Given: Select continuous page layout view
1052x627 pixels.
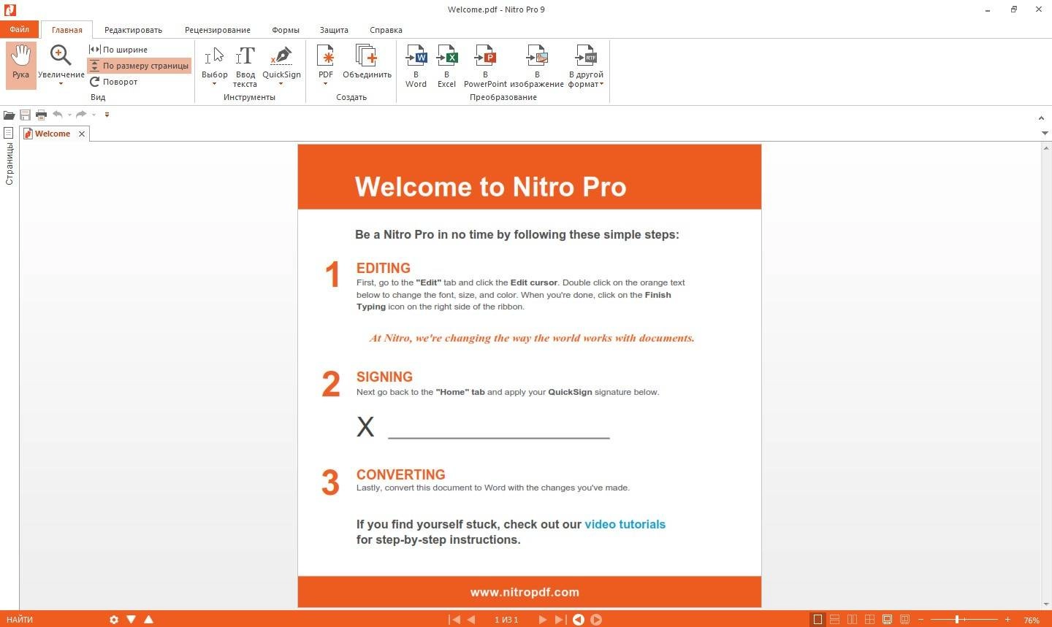Looking at the screenshot, I should (834, 620).
